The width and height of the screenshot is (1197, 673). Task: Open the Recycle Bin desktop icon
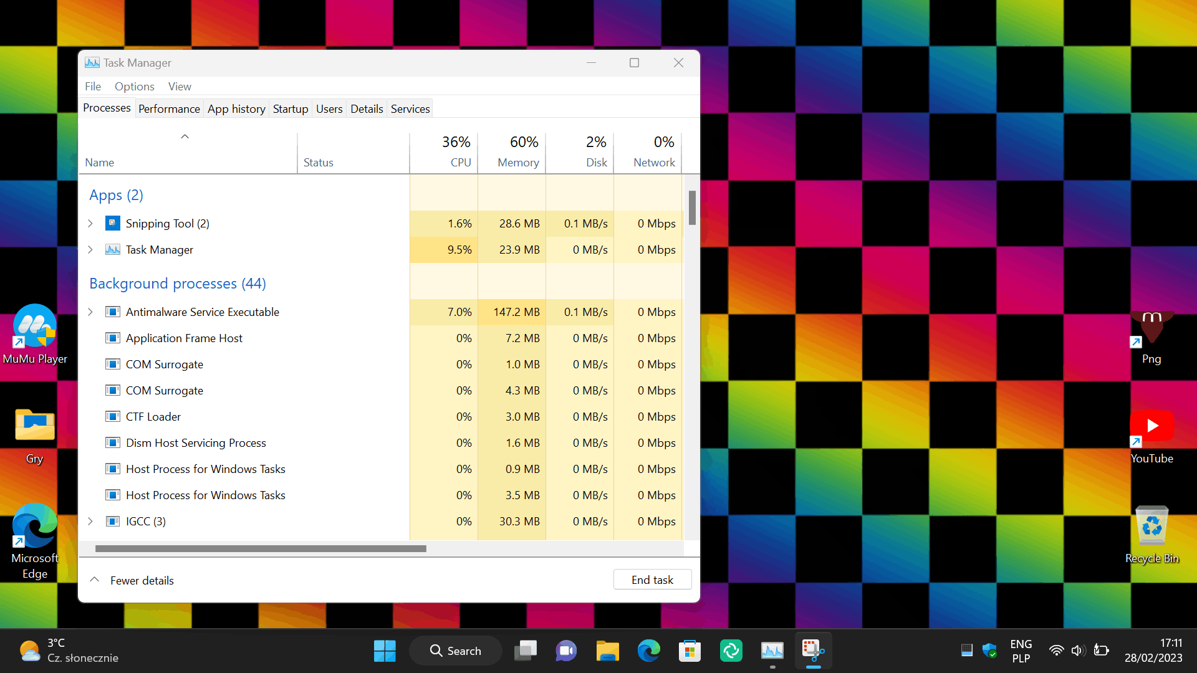point(1151,527)
